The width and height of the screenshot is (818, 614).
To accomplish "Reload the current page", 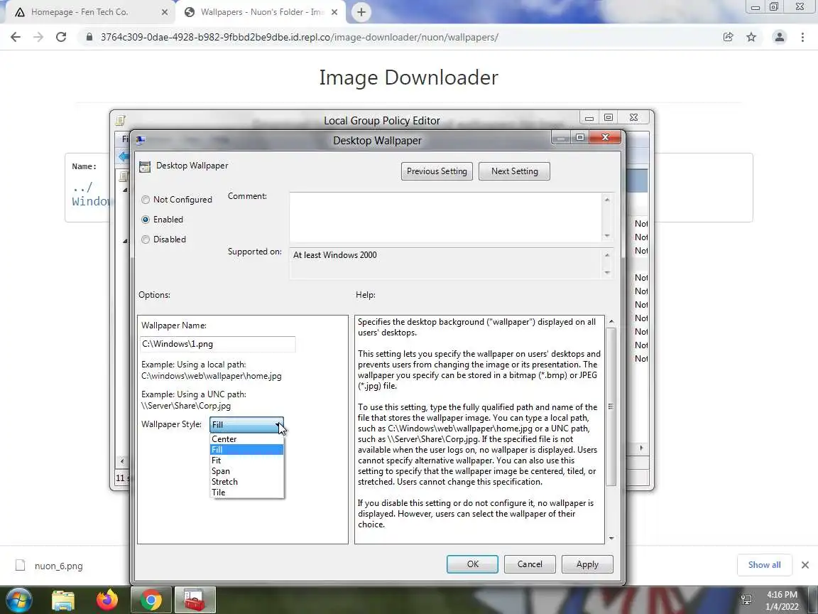I will 61,37.
